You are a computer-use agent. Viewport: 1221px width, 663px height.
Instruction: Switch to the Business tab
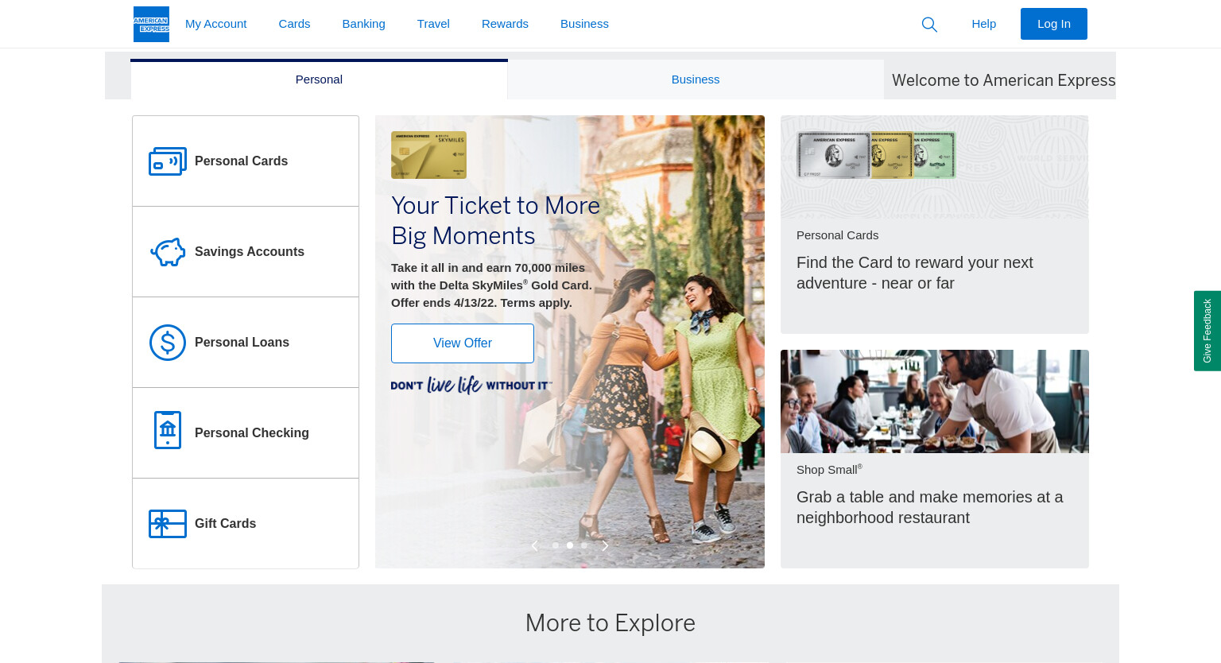(696, 79)
